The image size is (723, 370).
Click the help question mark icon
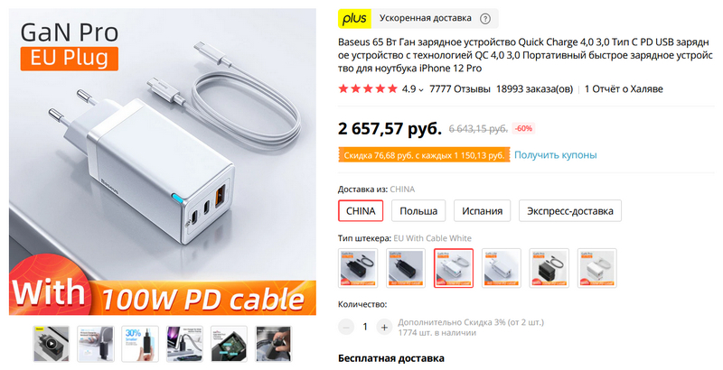tap(485, 19)
